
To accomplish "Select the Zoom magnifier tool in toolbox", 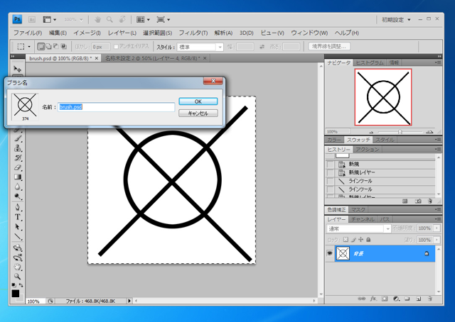I will click(17, 276).
